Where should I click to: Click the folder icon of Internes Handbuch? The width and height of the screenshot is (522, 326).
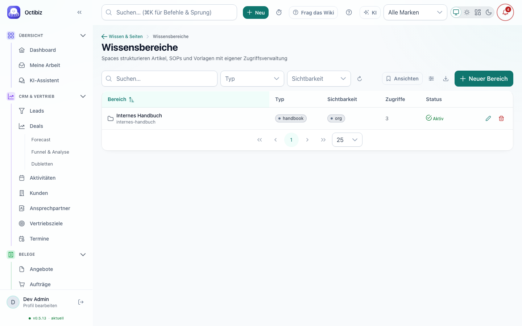click(x=111, y=118)
